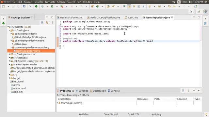Image resolution: width=209 pixels, height=117 pixels.
Task: Open the Refactor menu
Action: pos(39,2)
